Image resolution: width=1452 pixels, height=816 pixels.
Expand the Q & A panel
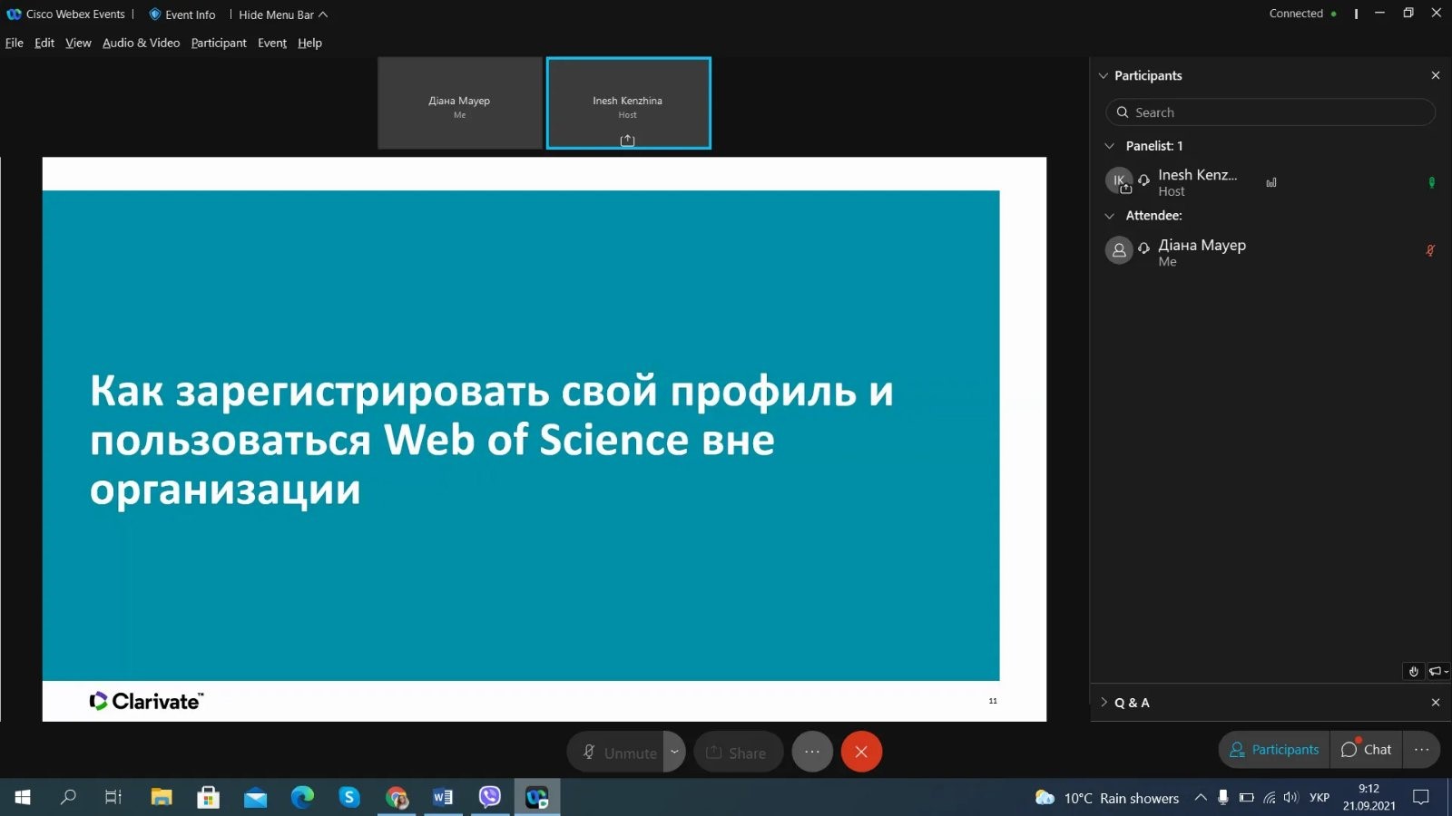click(1104, 703)
